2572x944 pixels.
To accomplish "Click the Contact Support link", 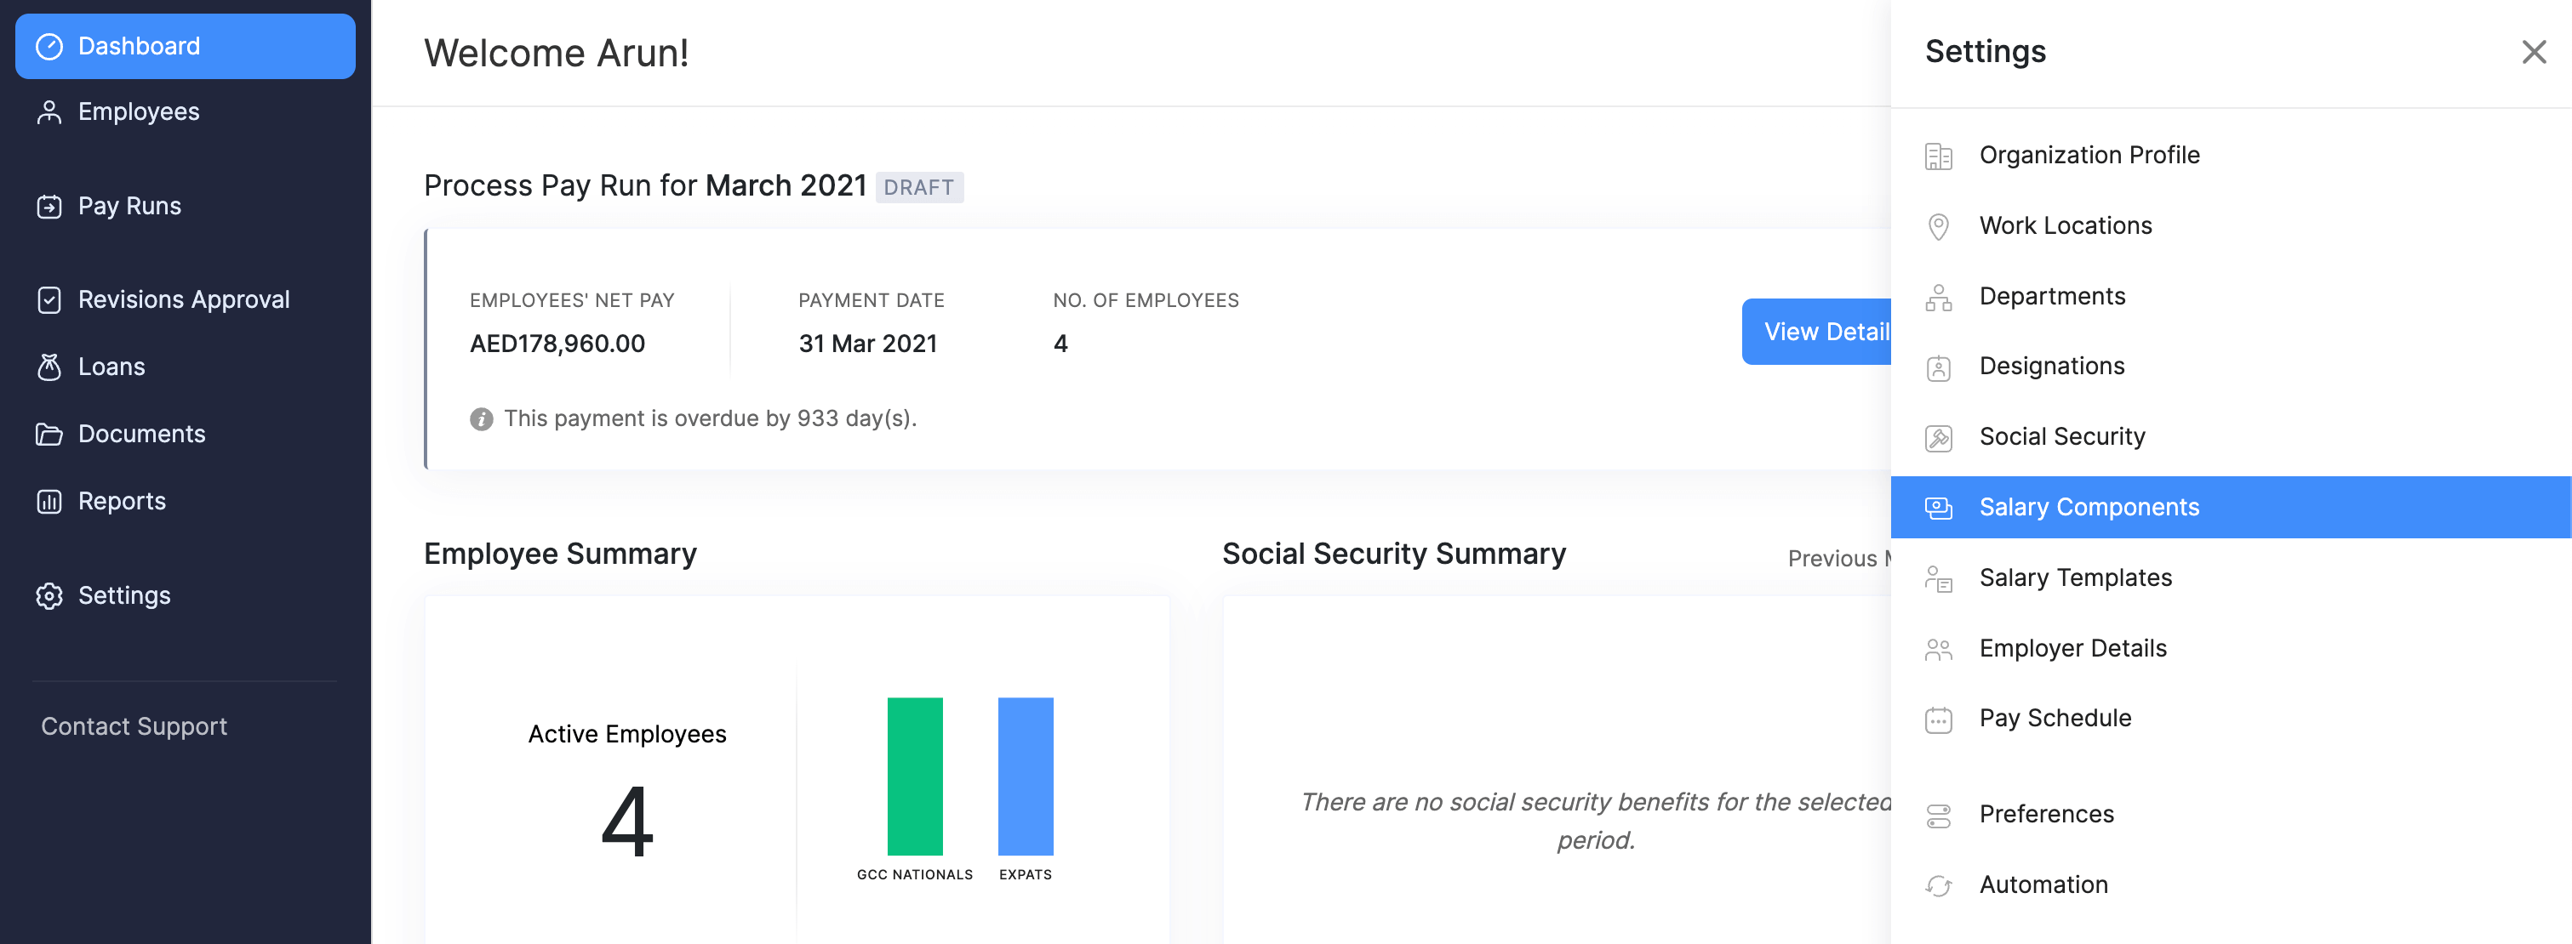I will (x=134, y=726).
